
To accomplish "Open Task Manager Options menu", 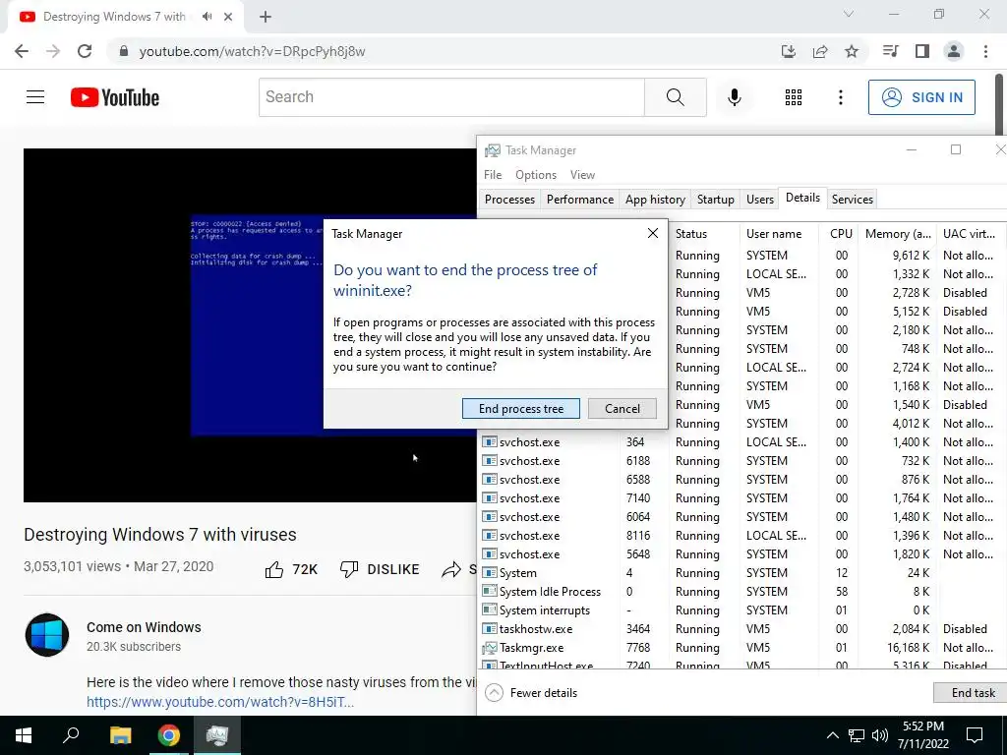I will click(x=536, y=175).
